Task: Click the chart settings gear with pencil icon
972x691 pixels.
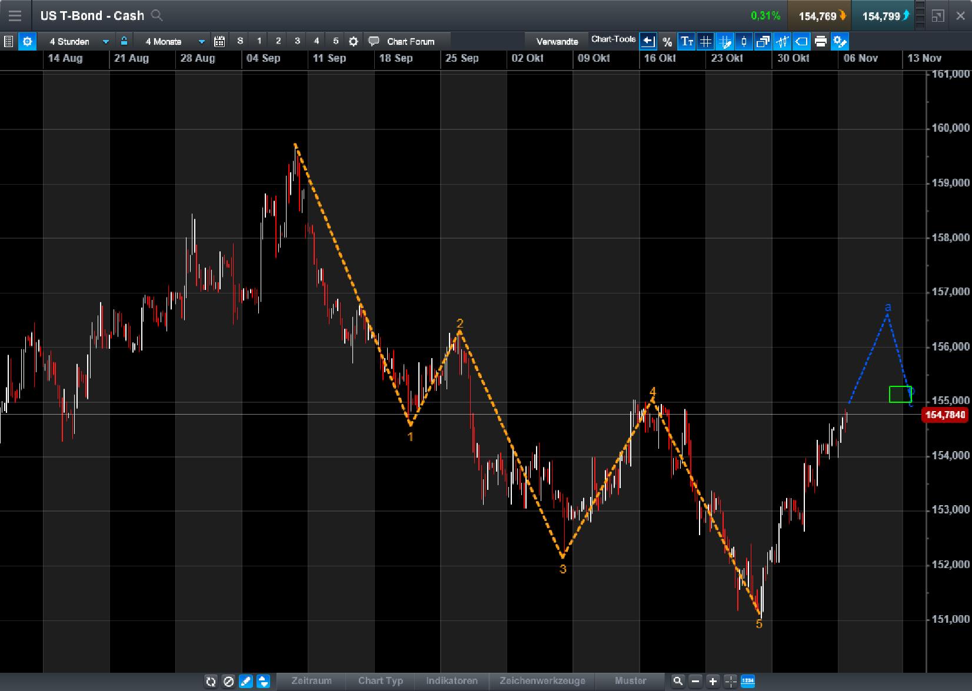Action: pos(840,41)
